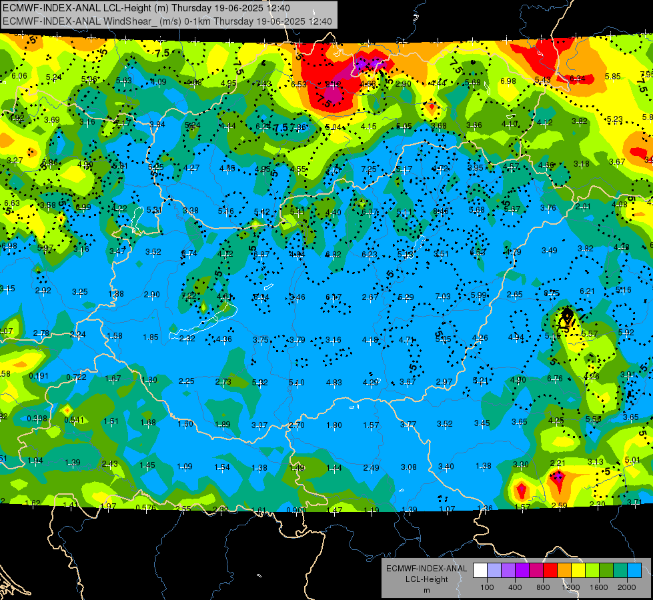
Task: Click the wind shear value 1.09
Action: pyautogui.click(x=185, y=467)
